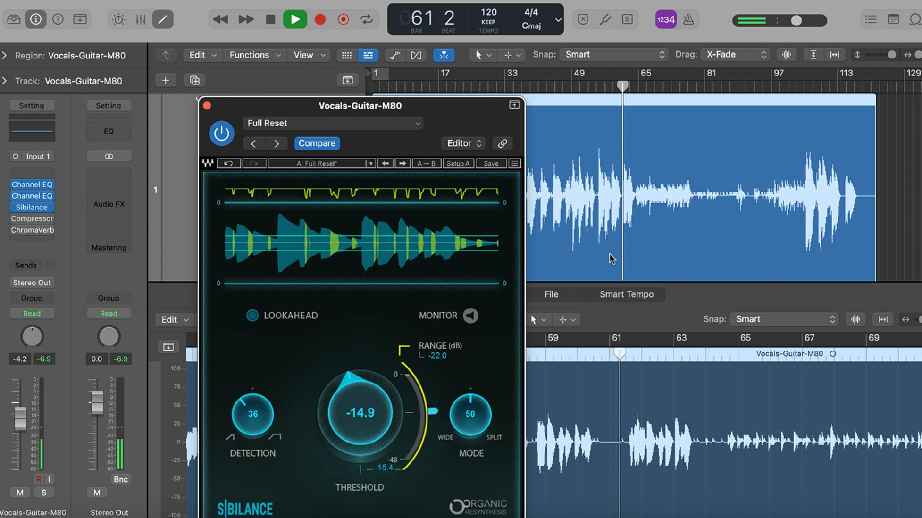
Task: Click the Capture Recording button
Action: tap(344, 19)
